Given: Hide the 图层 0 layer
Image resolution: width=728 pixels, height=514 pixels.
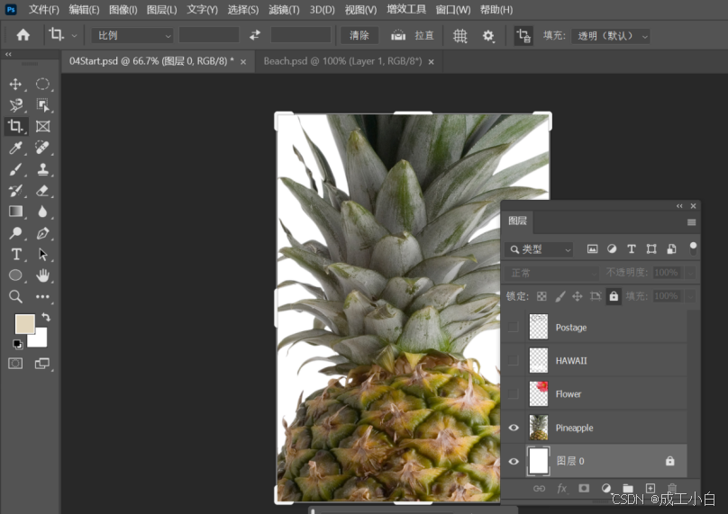Looking at the screenshot, I should (514, 461).
